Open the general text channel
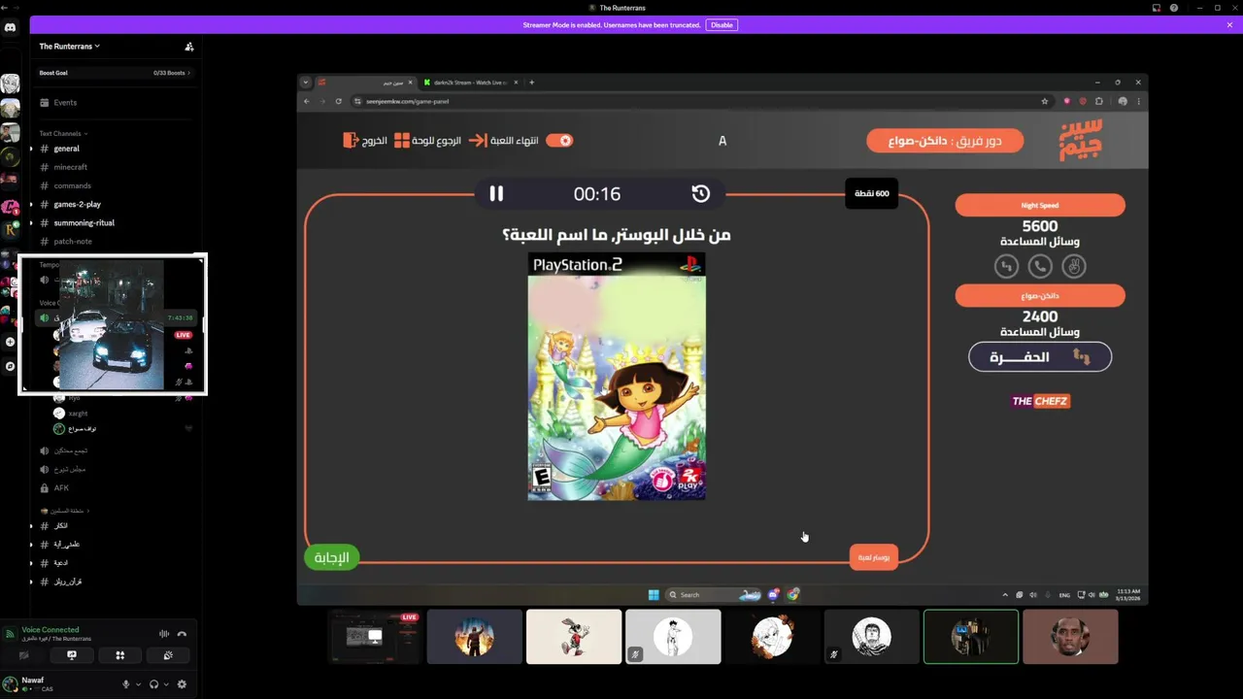Screen dimensions: 1243x699 [x=115, y=149]
